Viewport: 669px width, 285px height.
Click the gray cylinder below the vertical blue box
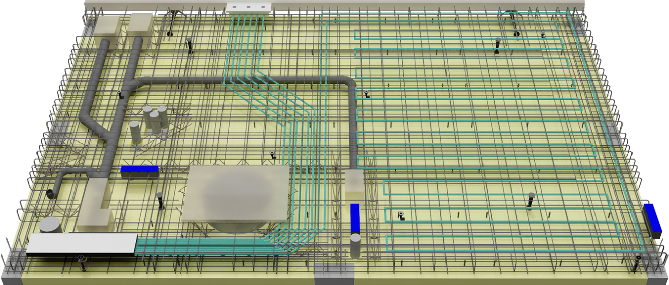coord(355,245)
